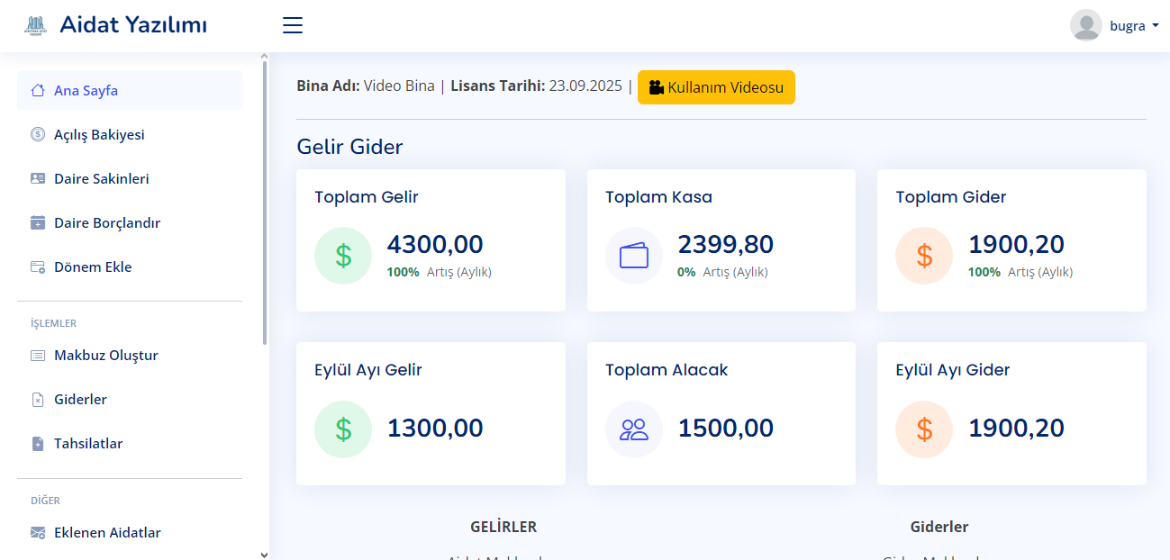
Task: Click the Tahsilatlar document icon
Action: point(38,444)
